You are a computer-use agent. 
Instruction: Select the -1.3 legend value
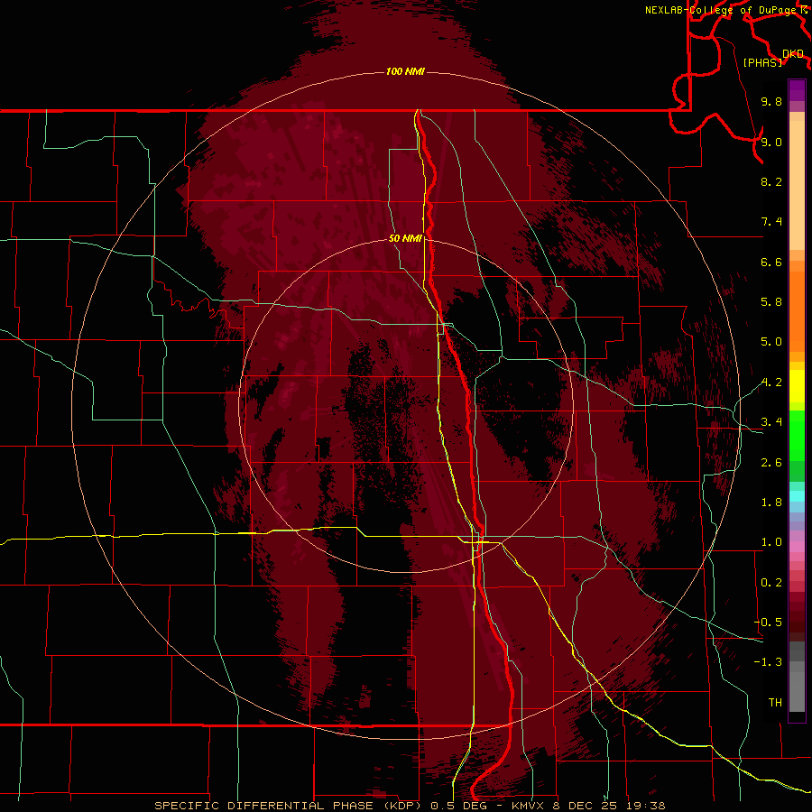768,662
